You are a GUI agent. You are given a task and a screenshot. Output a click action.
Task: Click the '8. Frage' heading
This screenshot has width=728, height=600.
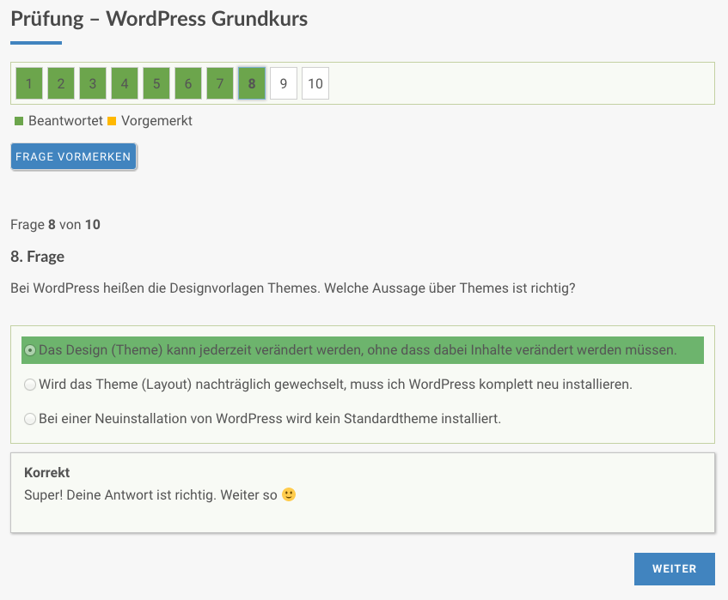38,257
